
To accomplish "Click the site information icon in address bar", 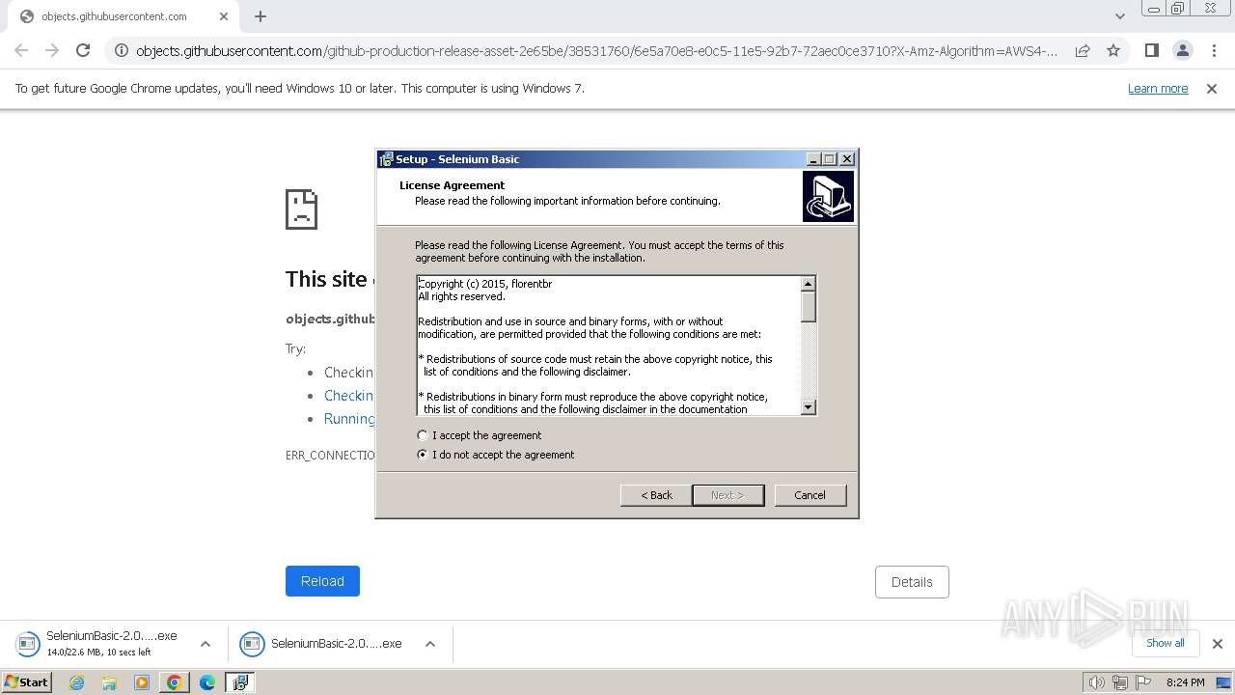I will tap(121, 50).
